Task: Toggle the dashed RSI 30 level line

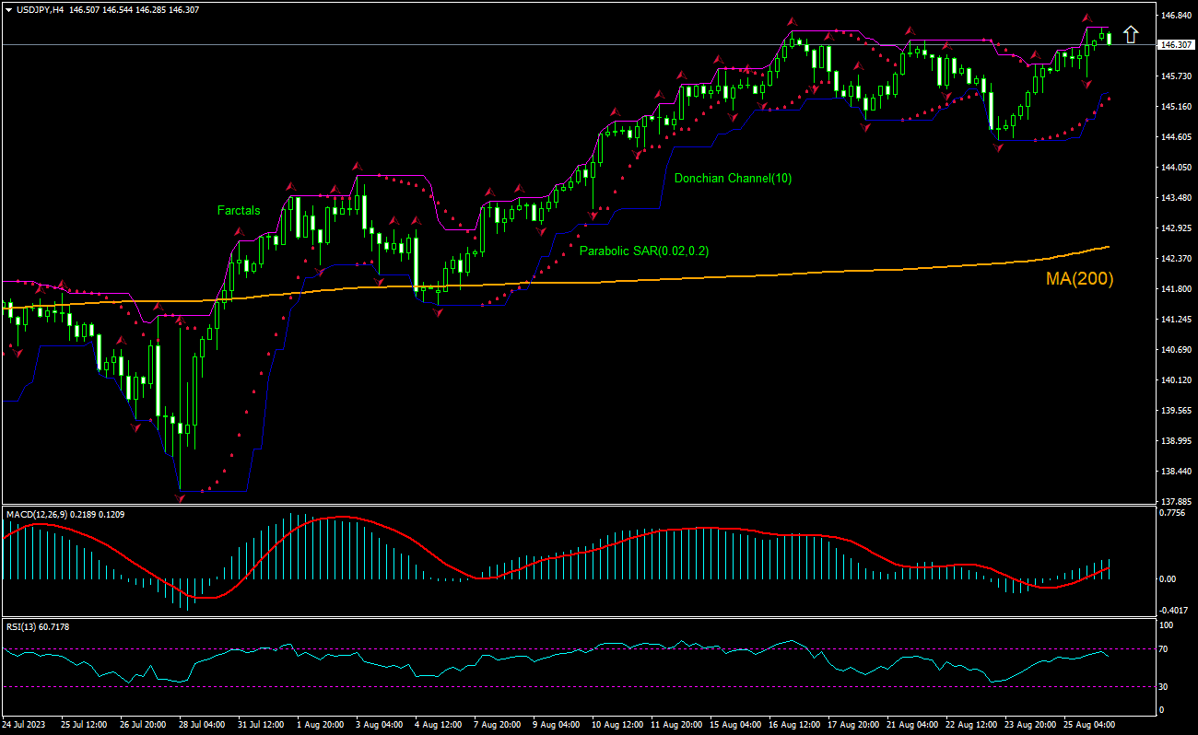Action: tap(553, 685)
